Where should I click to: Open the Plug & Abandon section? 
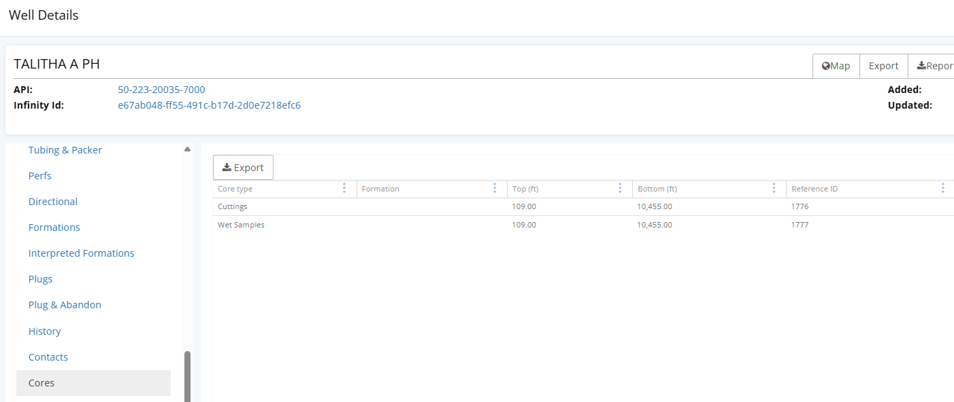[x=65, y=305]
